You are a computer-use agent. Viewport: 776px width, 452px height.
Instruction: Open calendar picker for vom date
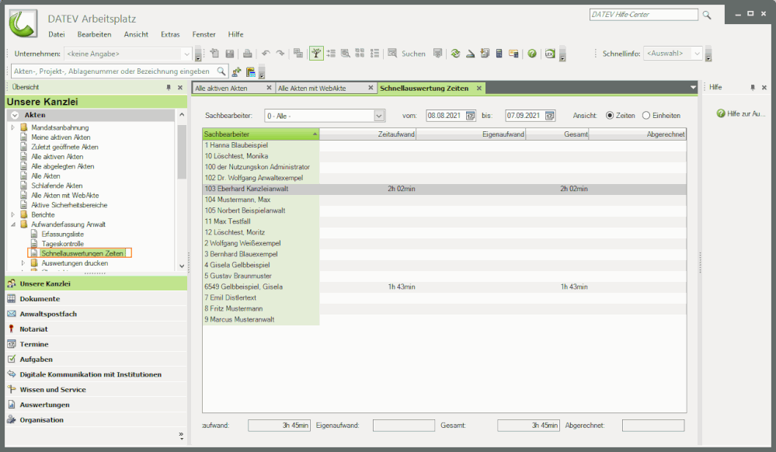(x=470, y=116)
